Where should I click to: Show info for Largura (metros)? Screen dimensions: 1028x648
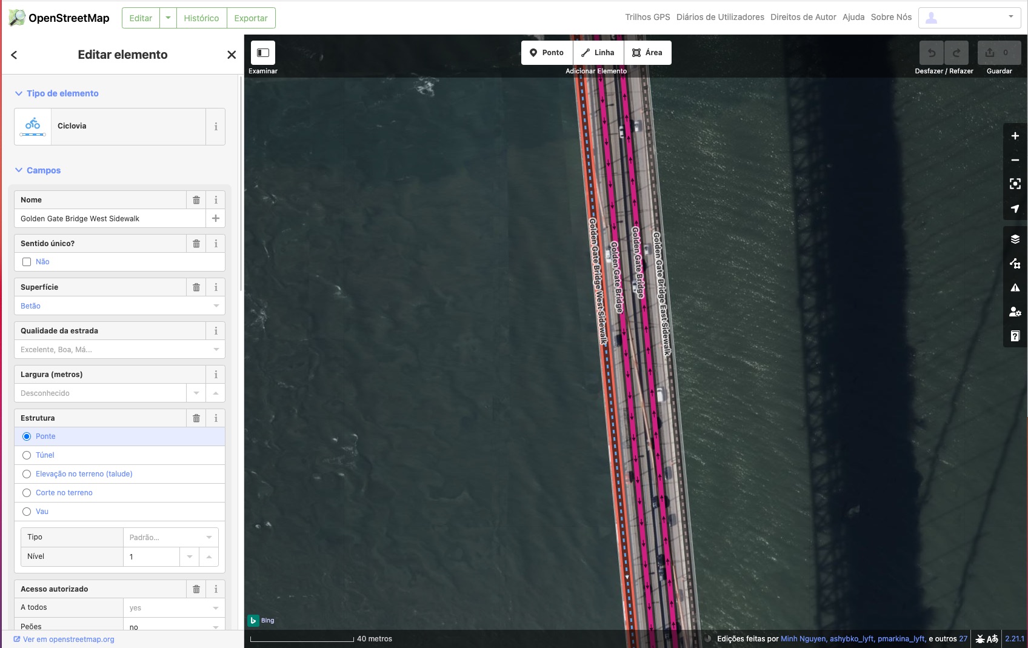click(x=216, y=375)
